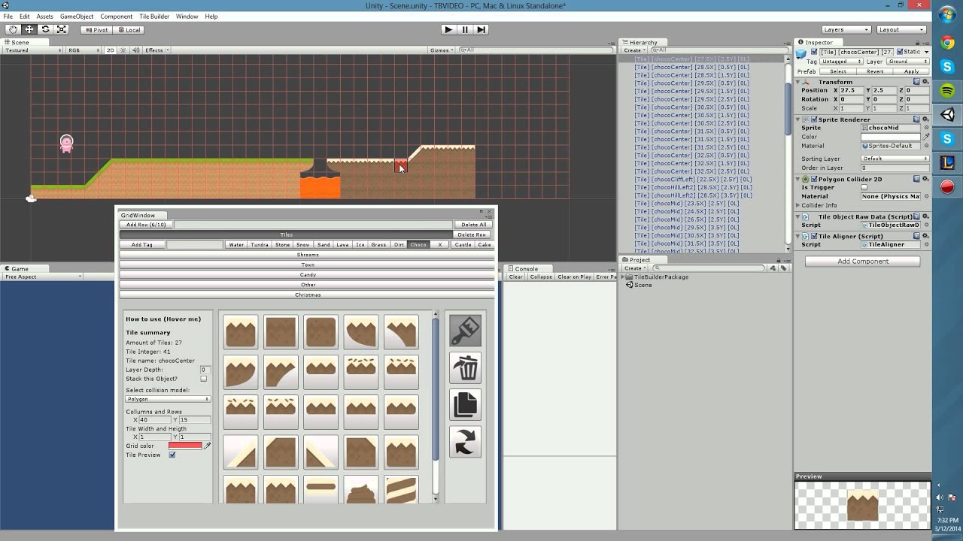This screenshot has width=963, height=541.
Task: Open the Layer dropdown showing Ground
Action: [907, 62]
